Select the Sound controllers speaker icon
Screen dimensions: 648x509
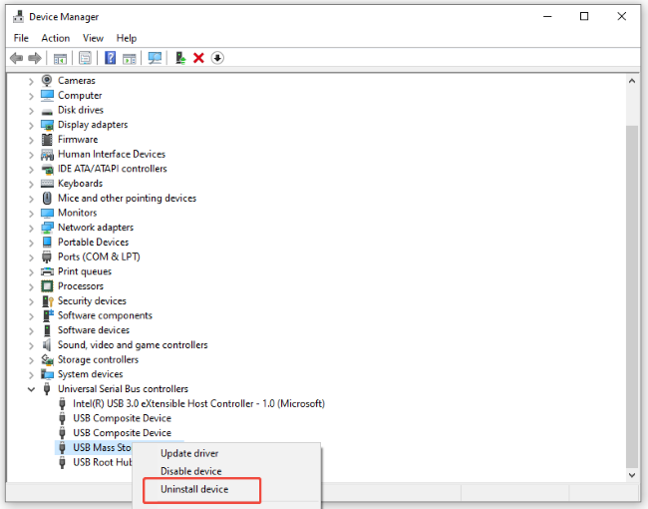pos(47,344)
